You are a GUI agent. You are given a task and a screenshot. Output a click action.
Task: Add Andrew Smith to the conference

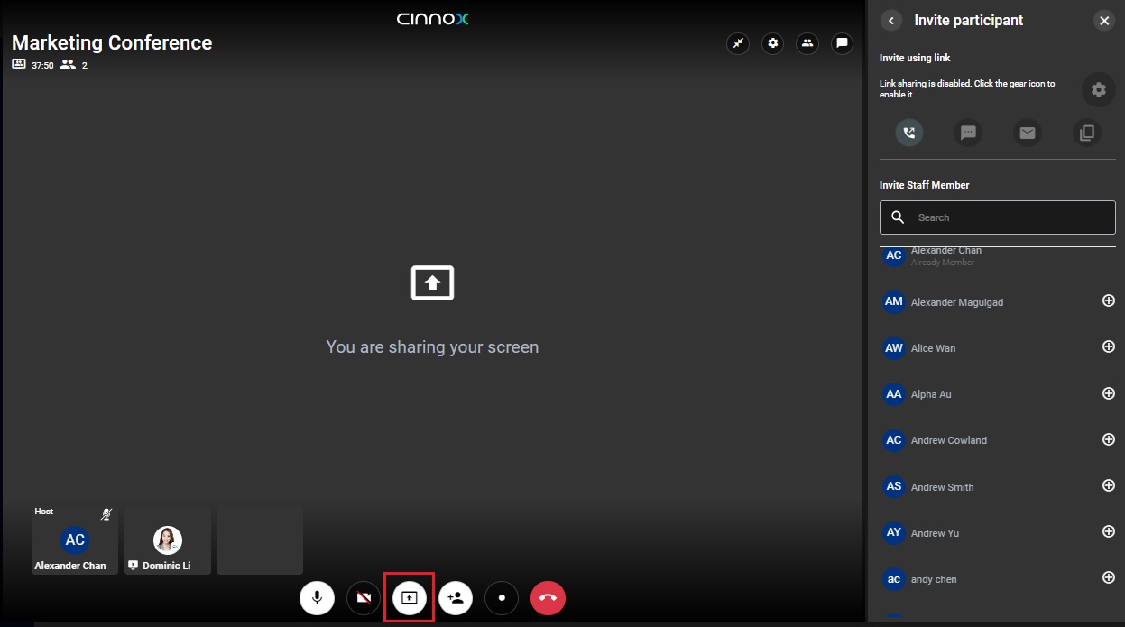[x=1109, y=485]
